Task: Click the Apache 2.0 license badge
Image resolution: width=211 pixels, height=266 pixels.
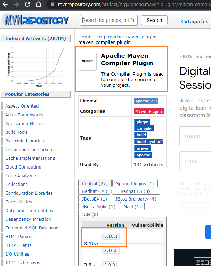Action: pos(146,101)
